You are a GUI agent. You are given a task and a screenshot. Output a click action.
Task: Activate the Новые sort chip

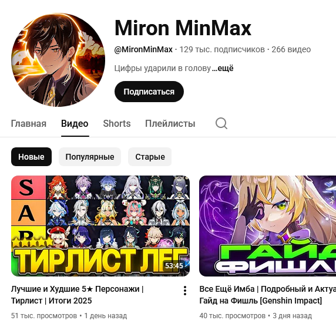click(x=31, y=157)
